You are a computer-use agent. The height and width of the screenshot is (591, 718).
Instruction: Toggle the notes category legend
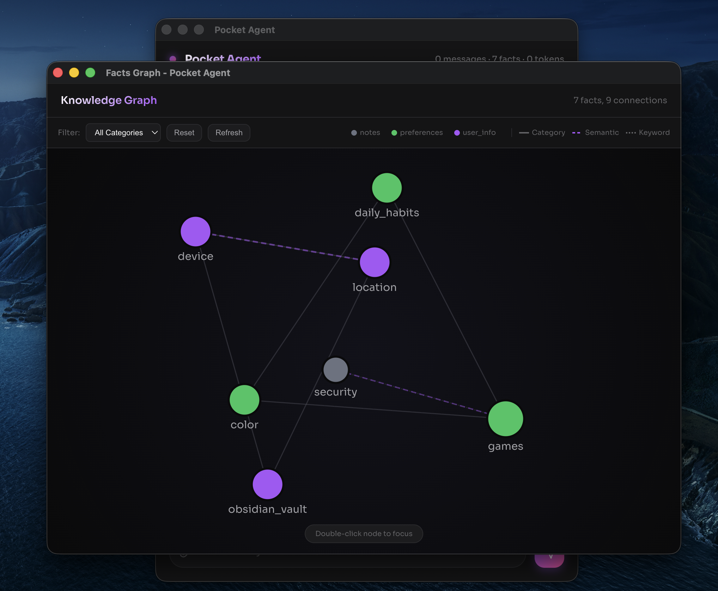point(365,132)
